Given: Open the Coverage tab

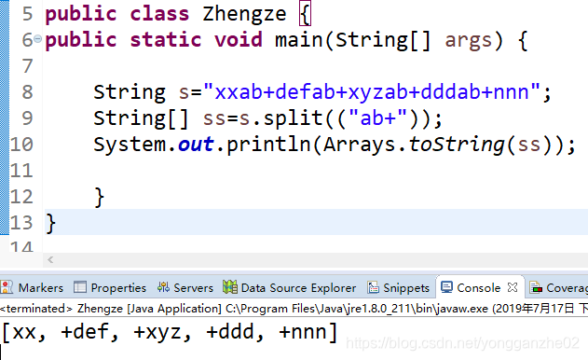Looking at the screenshot, I should click(x=567, y=288).
